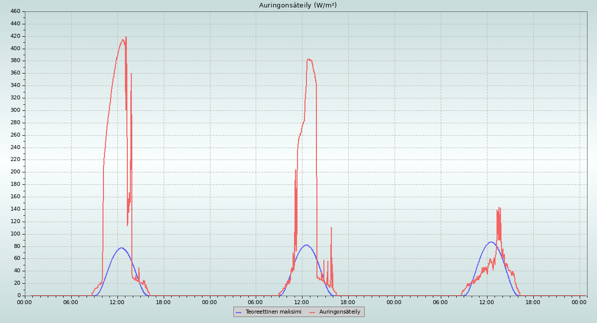Click the 100 label on the y-axis
597x323 pixels.
pos(15,234)
